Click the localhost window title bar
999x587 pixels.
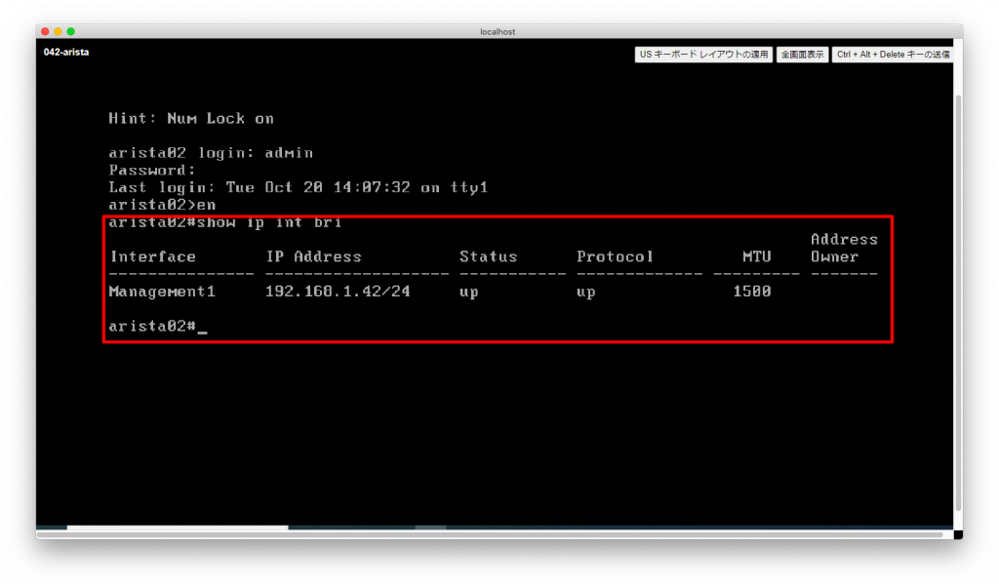click(x=499, y=30)
